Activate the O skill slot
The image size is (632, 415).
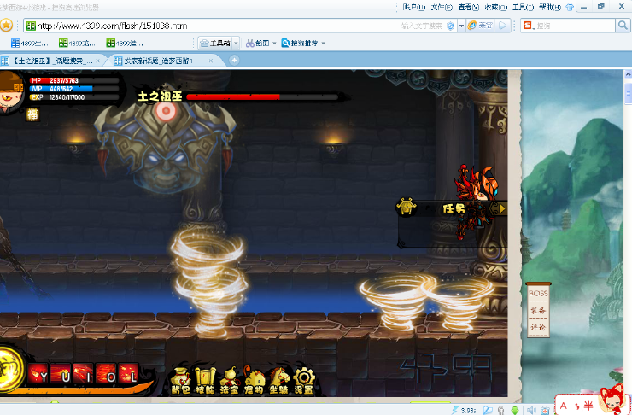tap(107, 373)
